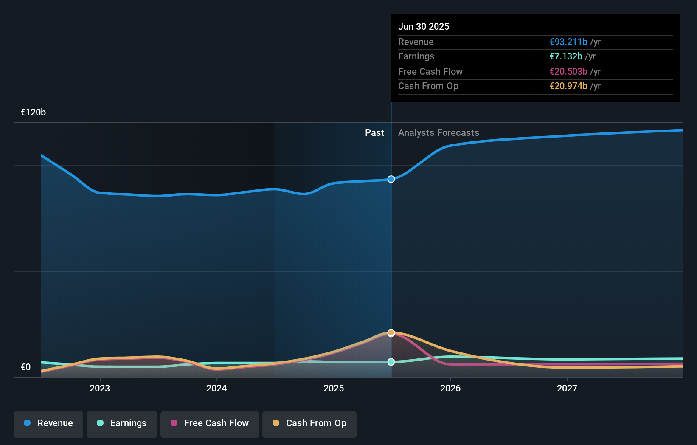Image resolution: width=697 pixels, height=445 pixels.
Task: Click the €93.211b Revenue value link
Action: point(569,42)
